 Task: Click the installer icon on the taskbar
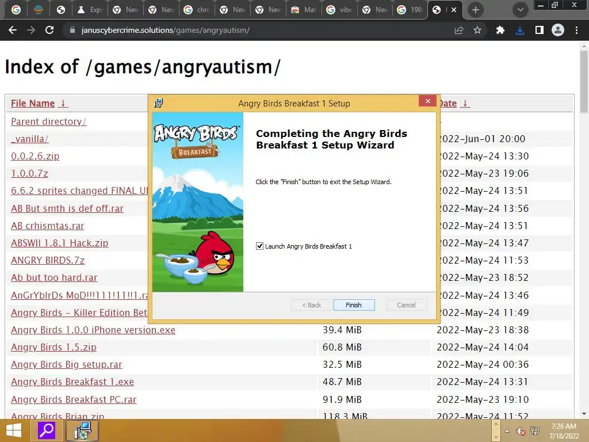pyautogui.click(x=82, y=430)
